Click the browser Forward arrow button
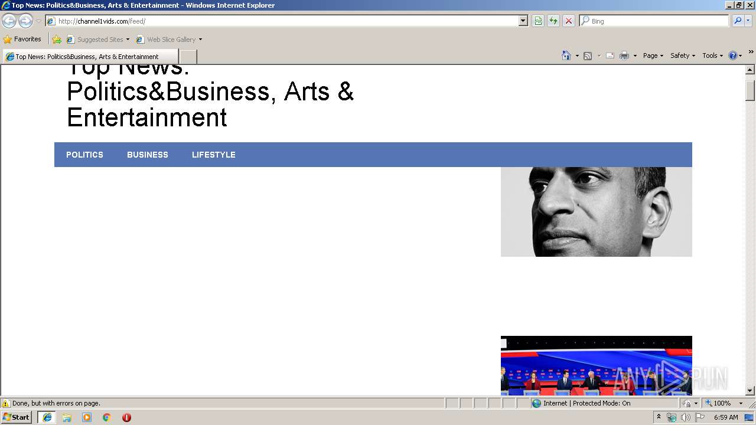The width and height of the screenshot is (756, 425). (x=25, y=21)
